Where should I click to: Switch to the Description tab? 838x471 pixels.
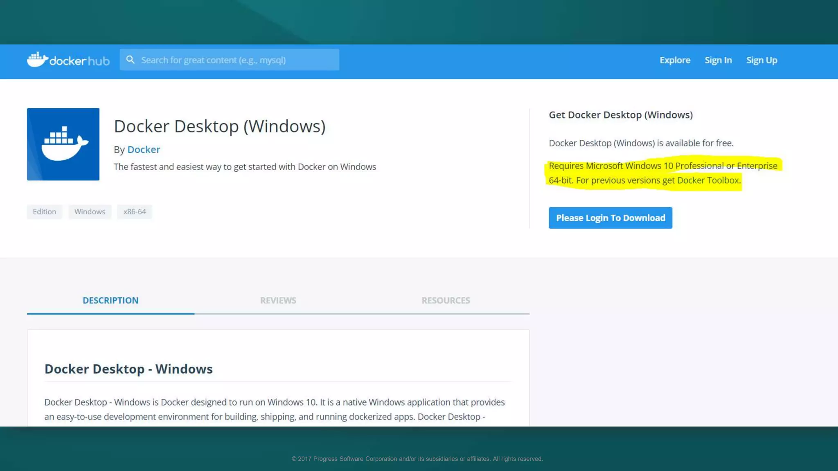click(x=110, y=301)
